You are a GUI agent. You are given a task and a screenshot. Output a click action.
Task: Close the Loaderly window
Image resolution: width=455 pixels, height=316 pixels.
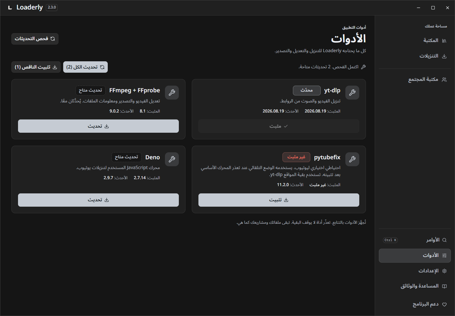tap(447, 8)
